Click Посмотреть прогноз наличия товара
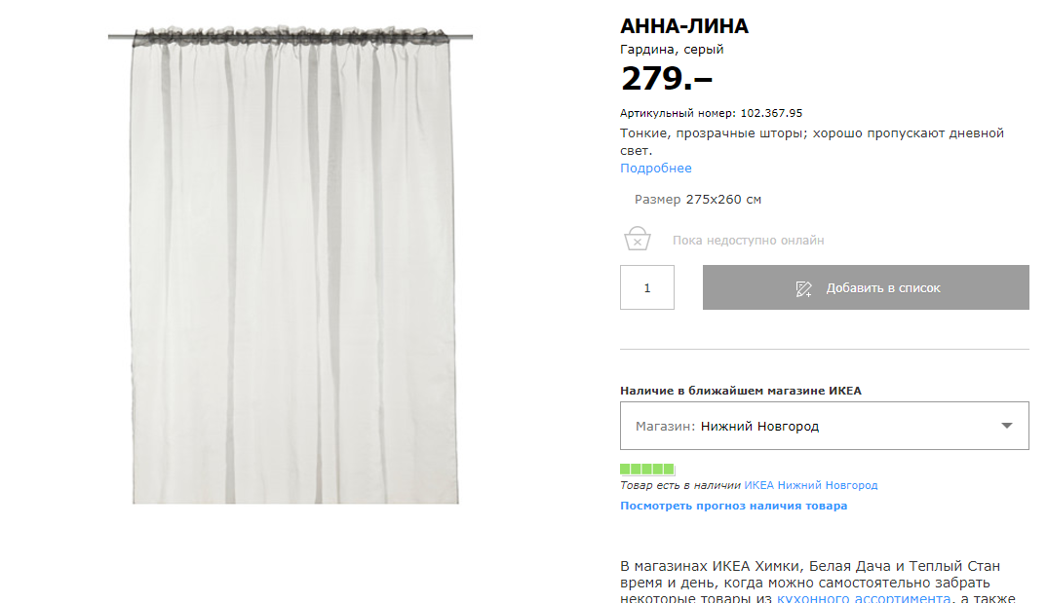The width and height of the screenshot is (1047, 603). (x=733, y=506)
